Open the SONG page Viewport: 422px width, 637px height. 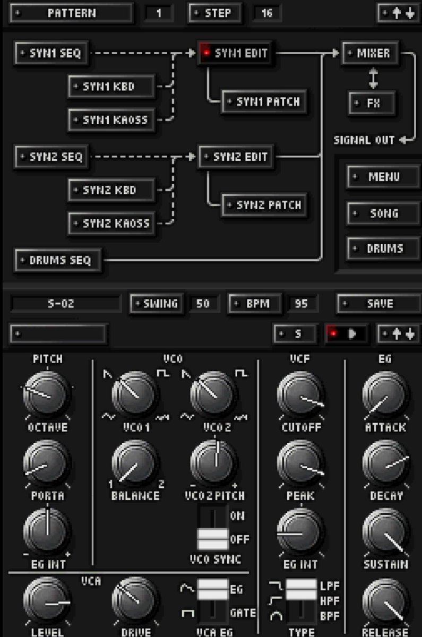(383, 213)
